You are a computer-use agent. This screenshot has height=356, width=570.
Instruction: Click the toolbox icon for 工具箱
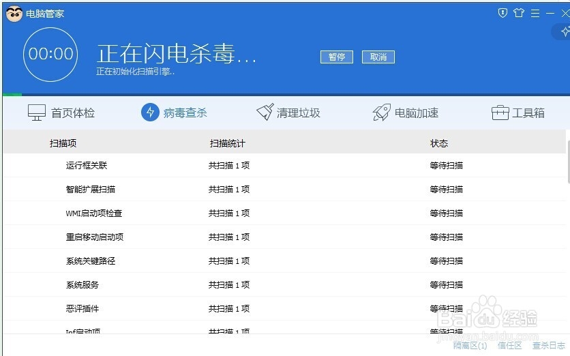click(500, 113)
